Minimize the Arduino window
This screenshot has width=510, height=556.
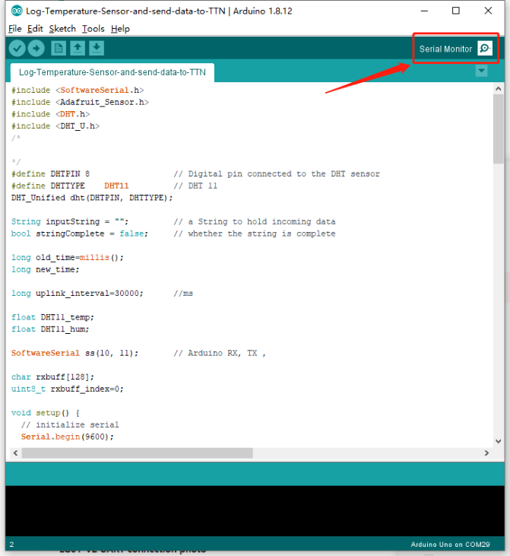pos(424,11)
